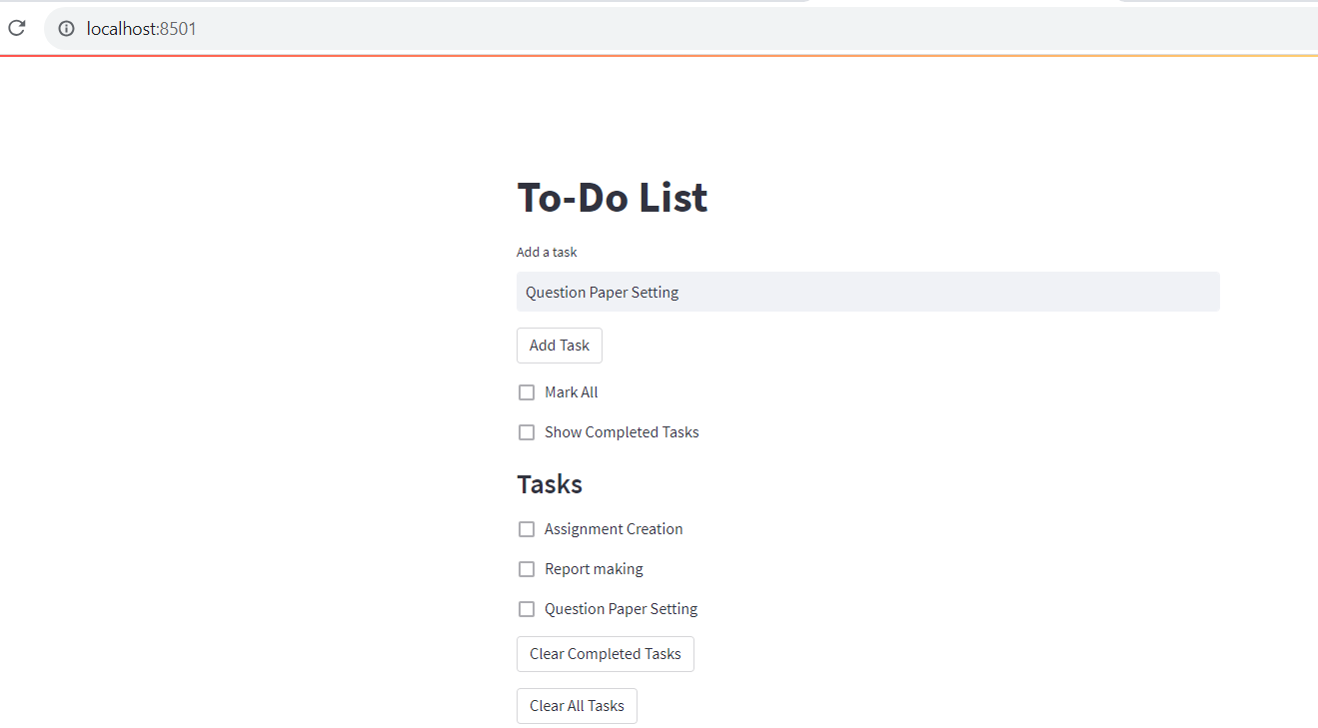The width and height of the screenshot is (1318, 728).
Task: Check the Question Paper Setting task box
Action: pos(527,609)
